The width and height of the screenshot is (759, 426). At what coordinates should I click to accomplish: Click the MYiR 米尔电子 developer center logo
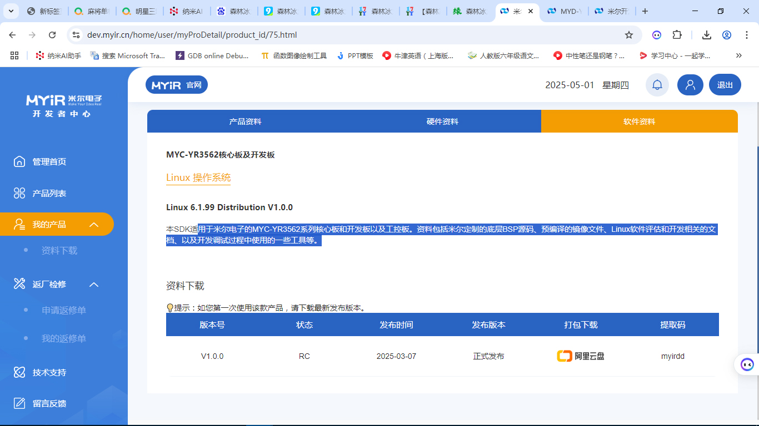click(64, 105)
